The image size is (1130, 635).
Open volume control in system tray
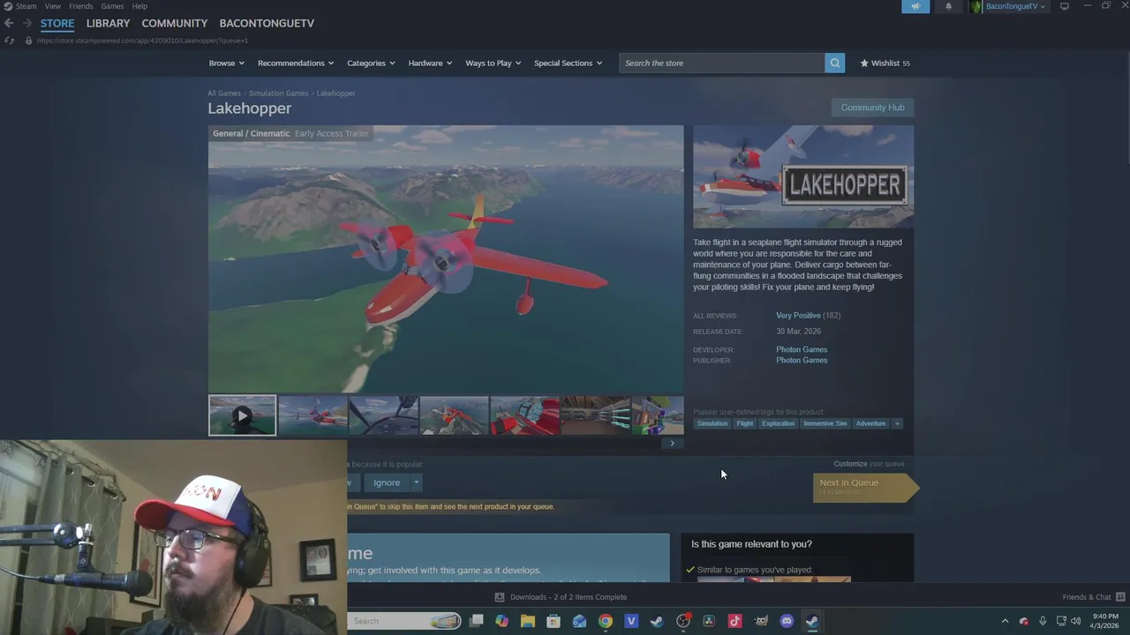coord(1075,621)
